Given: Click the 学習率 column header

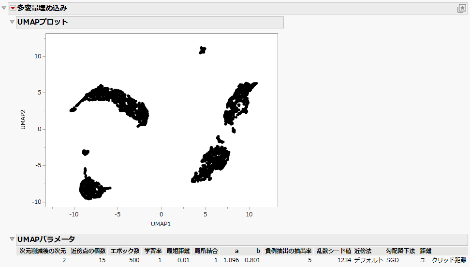Looking at the screenshot, I should (x=153, y=251).
